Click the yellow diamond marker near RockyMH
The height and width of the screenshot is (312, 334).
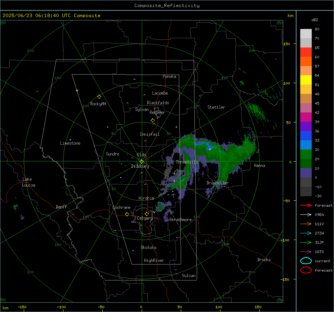click(99, 97)
